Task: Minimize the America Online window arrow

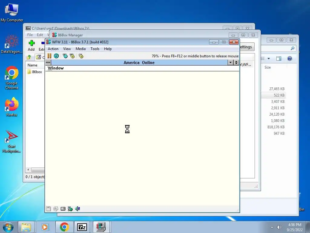Action: coord(230,62)
